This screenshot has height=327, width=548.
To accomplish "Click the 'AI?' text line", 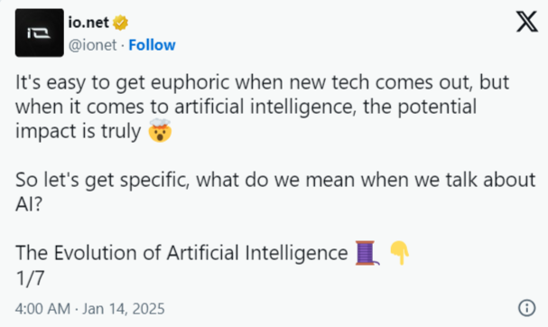I will point(29,204).
